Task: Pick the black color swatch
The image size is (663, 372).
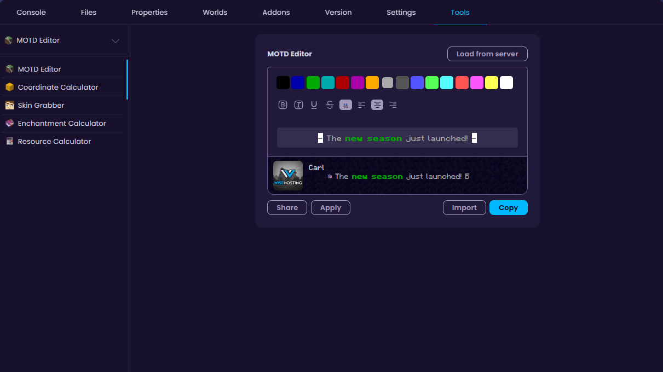Action: [283, 83]
